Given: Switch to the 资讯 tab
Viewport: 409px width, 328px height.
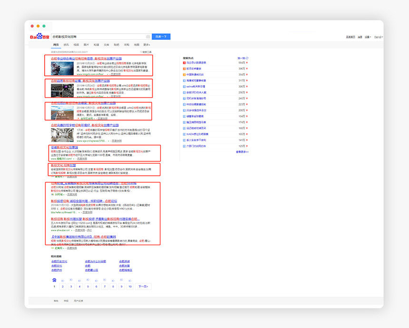Looking at the screenshot, I should (66, 45).
